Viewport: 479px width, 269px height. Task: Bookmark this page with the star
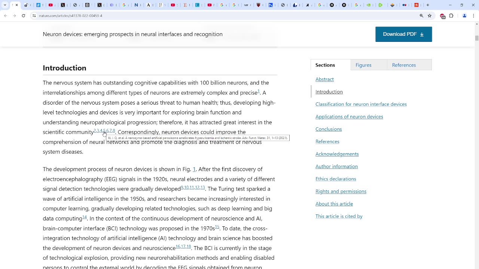click(x=430, y=16)
